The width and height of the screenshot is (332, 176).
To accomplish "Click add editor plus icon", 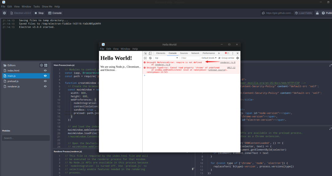I will coord(41,65).
